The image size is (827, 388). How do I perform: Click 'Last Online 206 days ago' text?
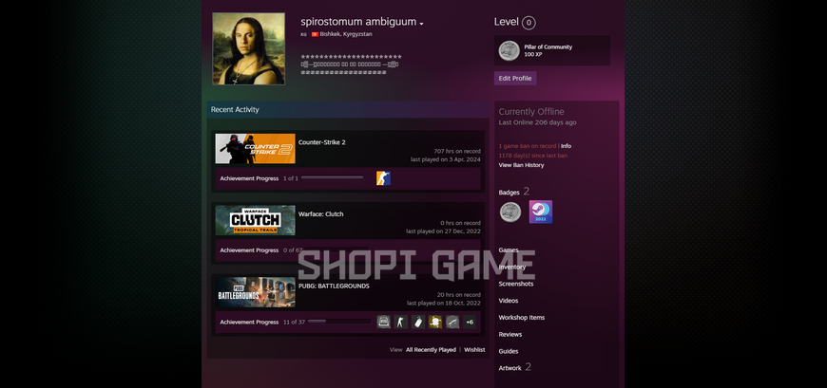pyautogui.click(x=537, y=122)
